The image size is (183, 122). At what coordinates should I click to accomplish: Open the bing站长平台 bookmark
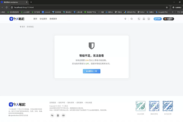pos(162,12)
